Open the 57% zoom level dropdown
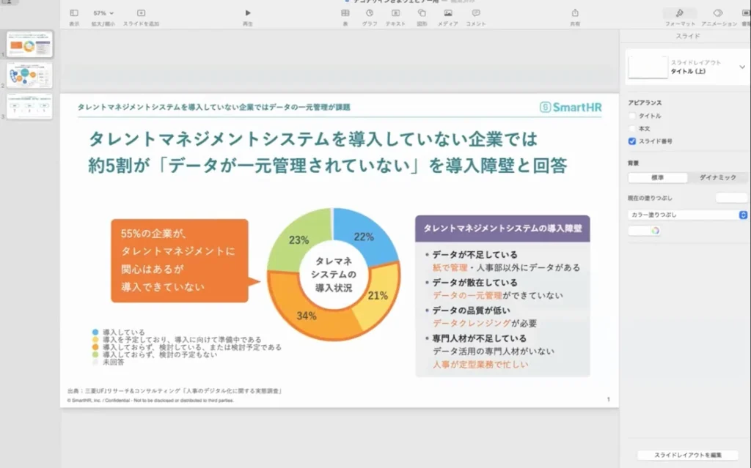Image resolution: width=751 pixels, height=468 pixels. [103, 13]
